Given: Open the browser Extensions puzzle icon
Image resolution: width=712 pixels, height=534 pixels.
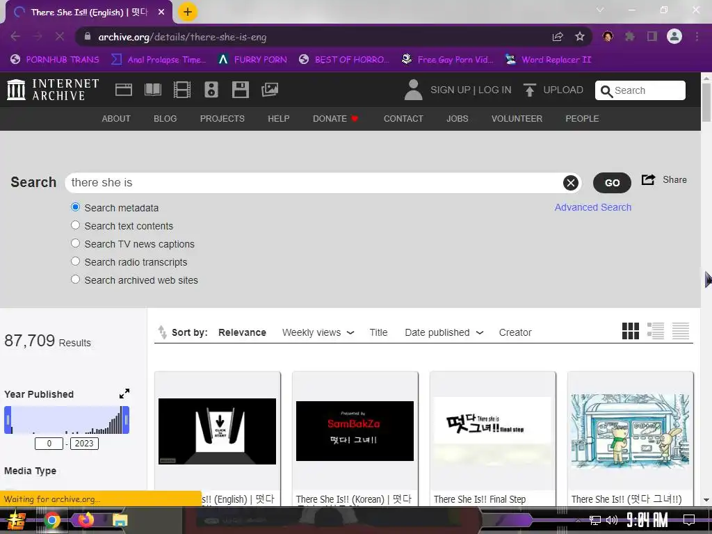Looking at the screenshot, I should pos(630,36).
